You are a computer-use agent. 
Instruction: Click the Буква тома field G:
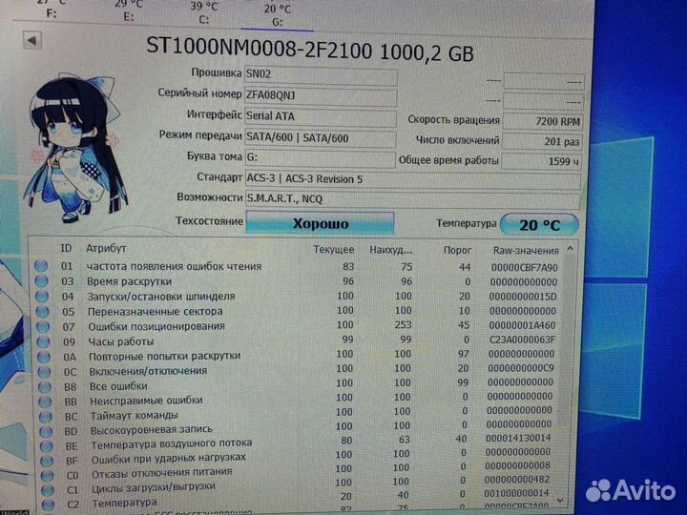(x=320, y=158)
